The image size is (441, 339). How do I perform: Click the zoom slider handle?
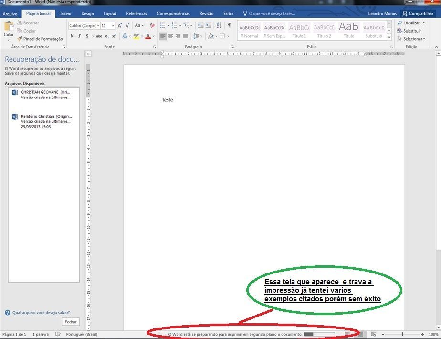pos(402,334)
